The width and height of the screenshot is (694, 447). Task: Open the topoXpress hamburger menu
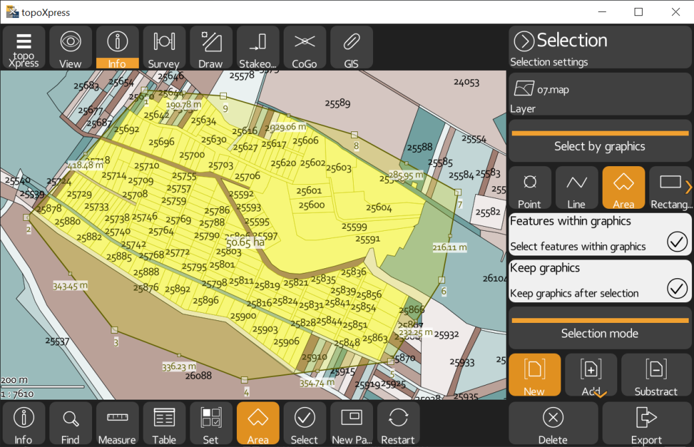pyautogui.click(x=24, y=47)
